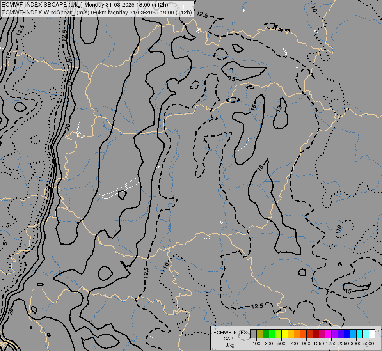382x351 pixels.
Task: Click the 100 label under the legend
Action: tap(256, 344)
